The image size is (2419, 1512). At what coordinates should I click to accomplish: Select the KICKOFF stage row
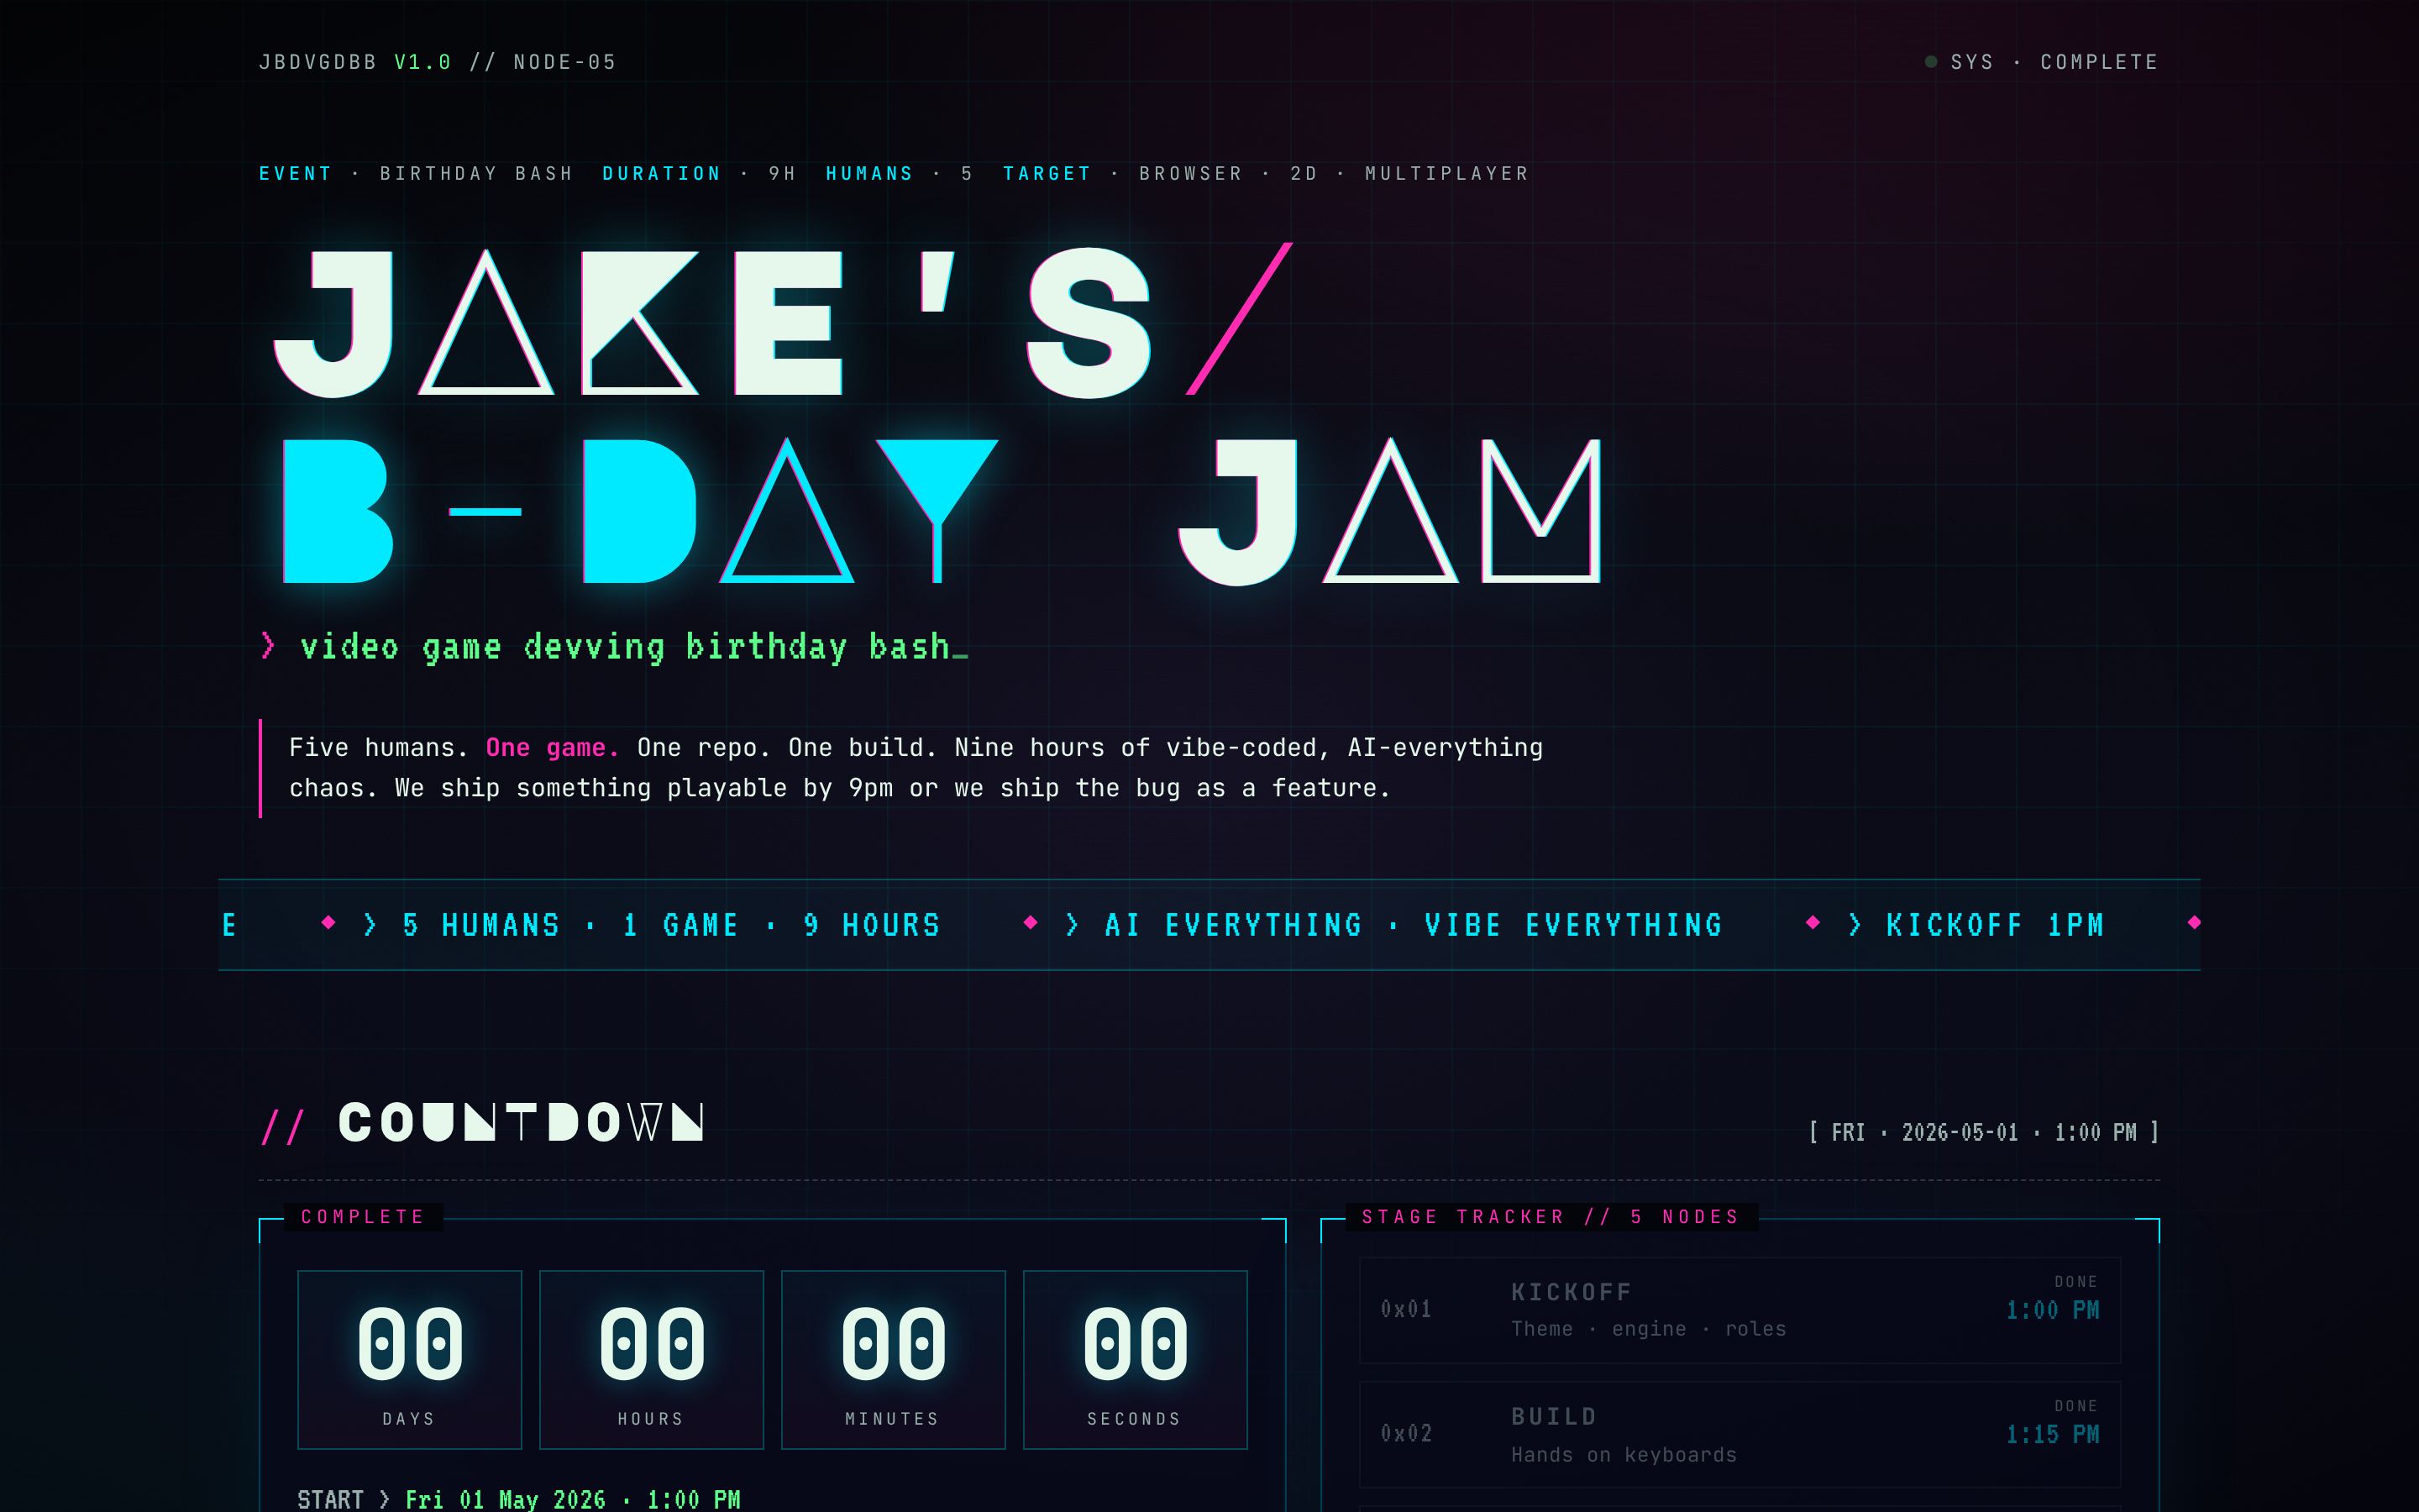tap(1739, 1310)
